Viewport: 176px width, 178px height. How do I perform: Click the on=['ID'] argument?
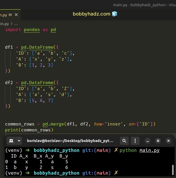pos(141,124)
